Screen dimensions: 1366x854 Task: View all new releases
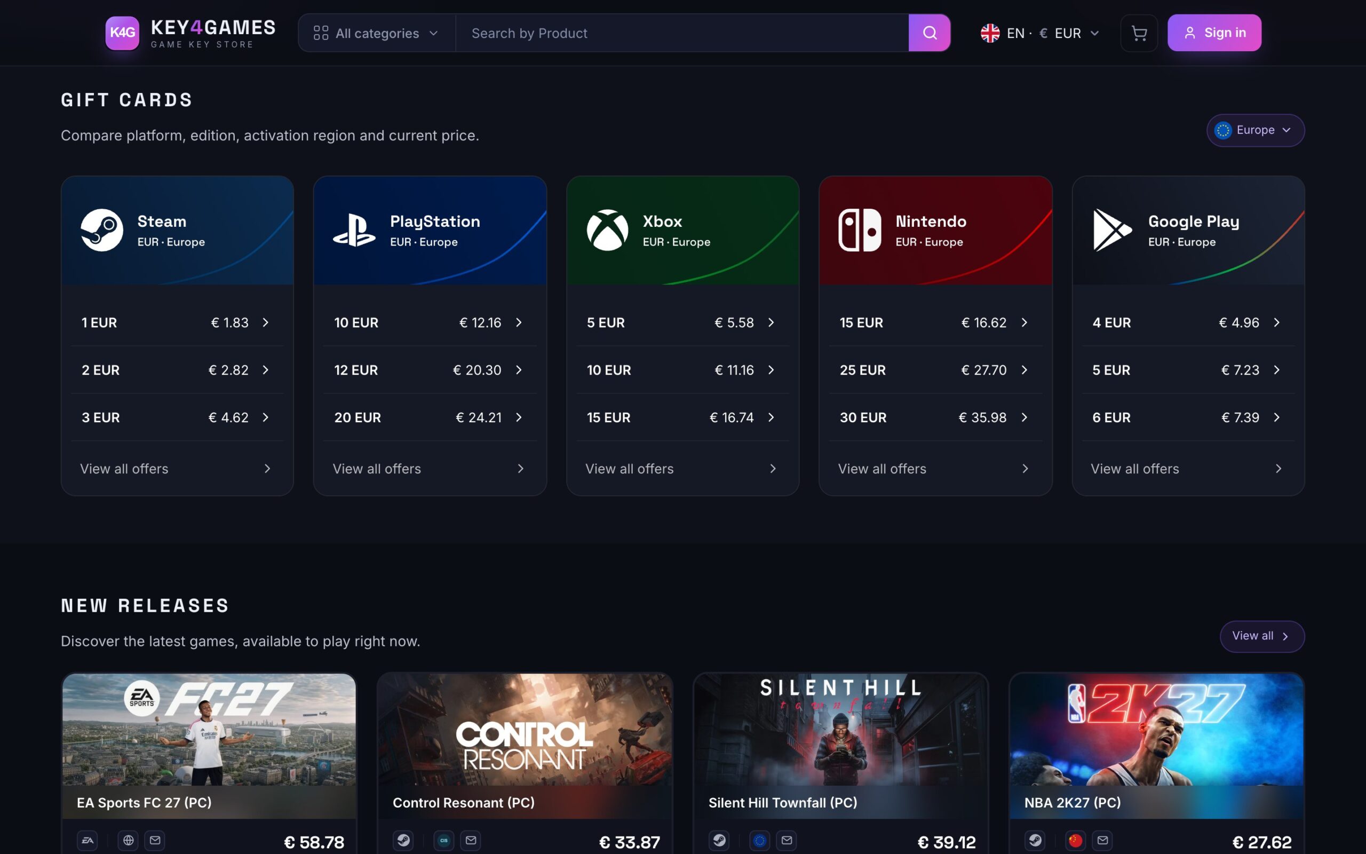pos(1262,637)
